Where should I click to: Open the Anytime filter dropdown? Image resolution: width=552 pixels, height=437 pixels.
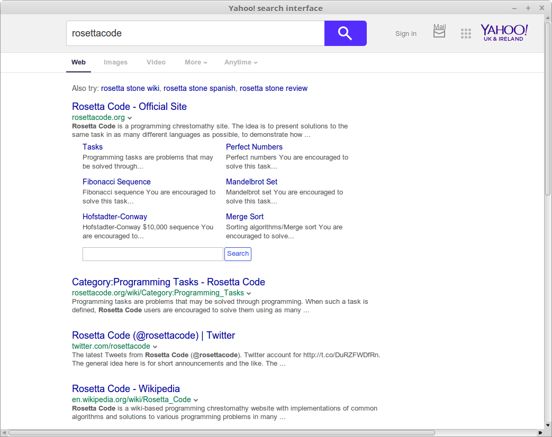[x=241, y=62]
